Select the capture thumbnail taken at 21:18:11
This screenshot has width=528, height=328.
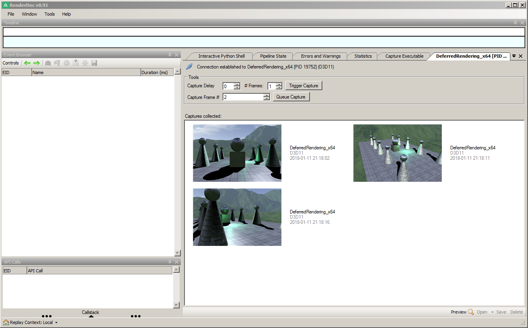pyautogui.click(x=397, y=153)
